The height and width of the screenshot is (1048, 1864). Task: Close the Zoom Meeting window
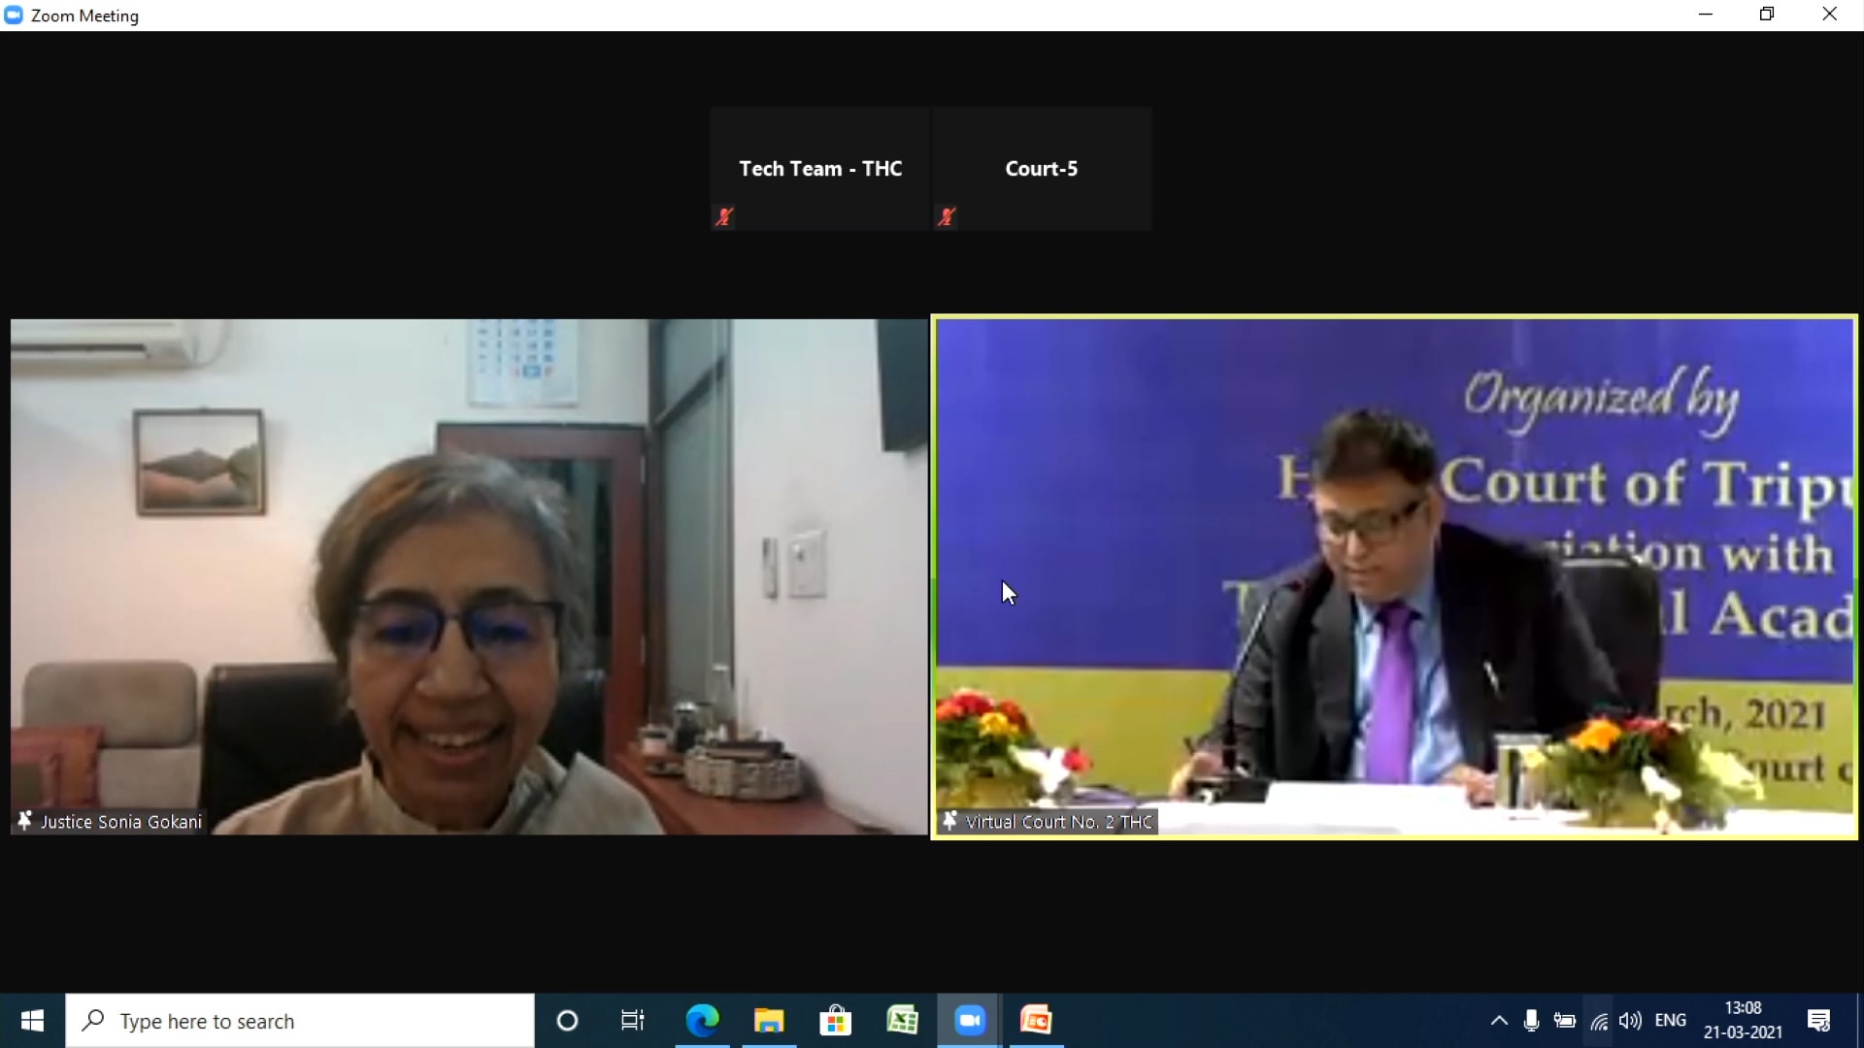1830,15
